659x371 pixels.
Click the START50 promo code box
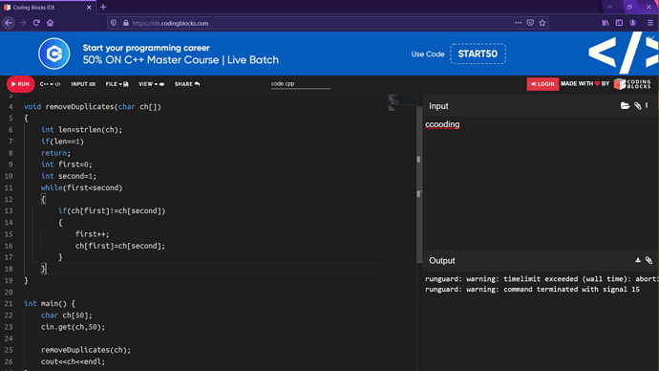(x=478, y=54)
